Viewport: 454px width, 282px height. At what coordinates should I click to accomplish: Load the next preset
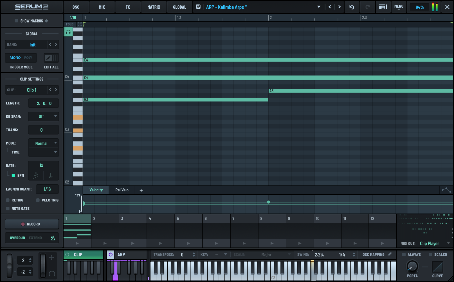(340, 7)
